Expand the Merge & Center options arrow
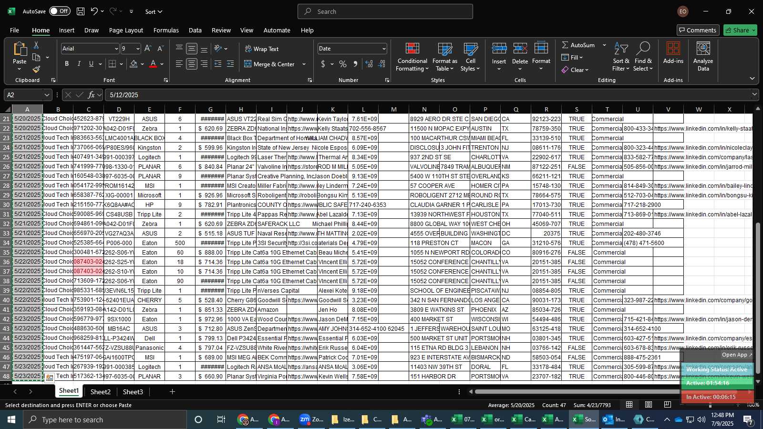The width and height of the screenshot is (763, 429). [304, 64]
